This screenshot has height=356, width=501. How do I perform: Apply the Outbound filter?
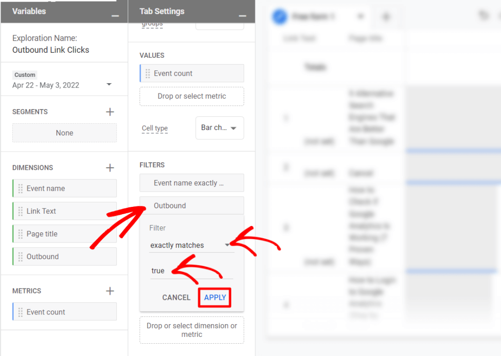tap(214, 297)
